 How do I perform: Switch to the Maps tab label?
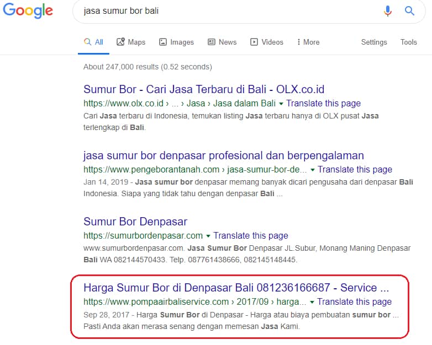(136, 42)
